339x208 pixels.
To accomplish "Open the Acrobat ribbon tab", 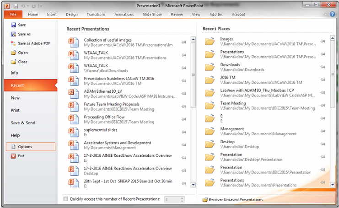I will point(238,15).
